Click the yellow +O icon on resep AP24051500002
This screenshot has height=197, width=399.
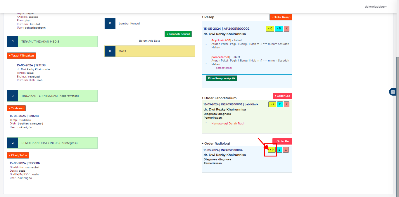point(270,29)
